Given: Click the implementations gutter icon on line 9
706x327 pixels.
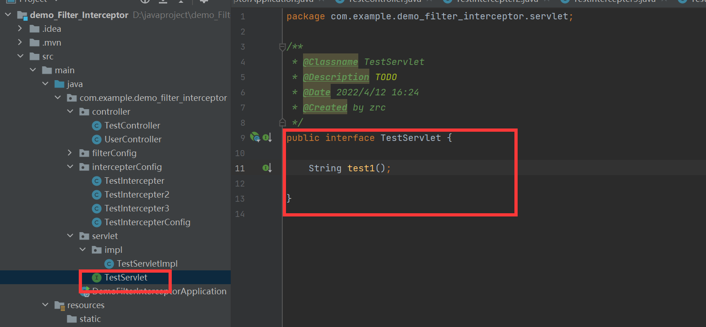Looking at the screenshot, I should tap(267, 137).
